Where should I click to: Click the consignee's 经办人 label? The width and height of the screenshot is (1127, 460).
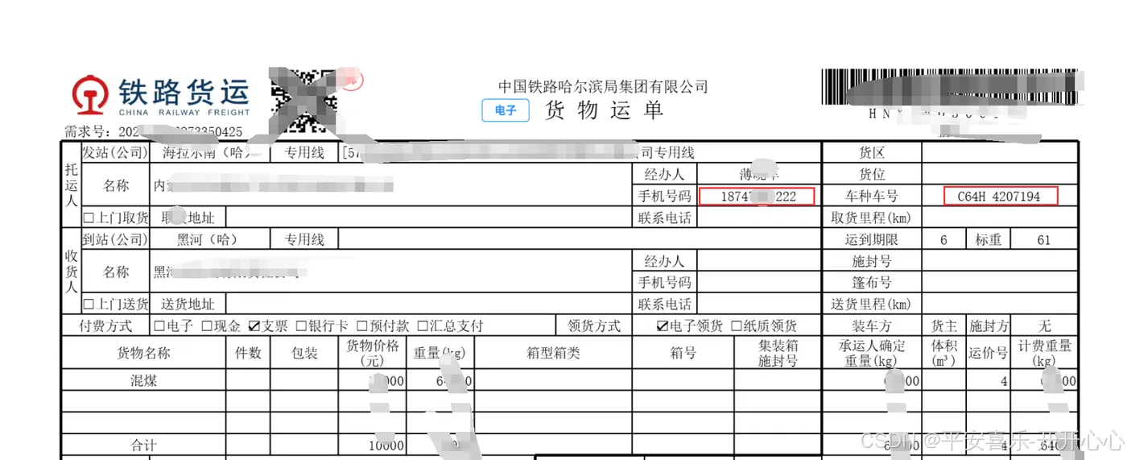point(664,261)
